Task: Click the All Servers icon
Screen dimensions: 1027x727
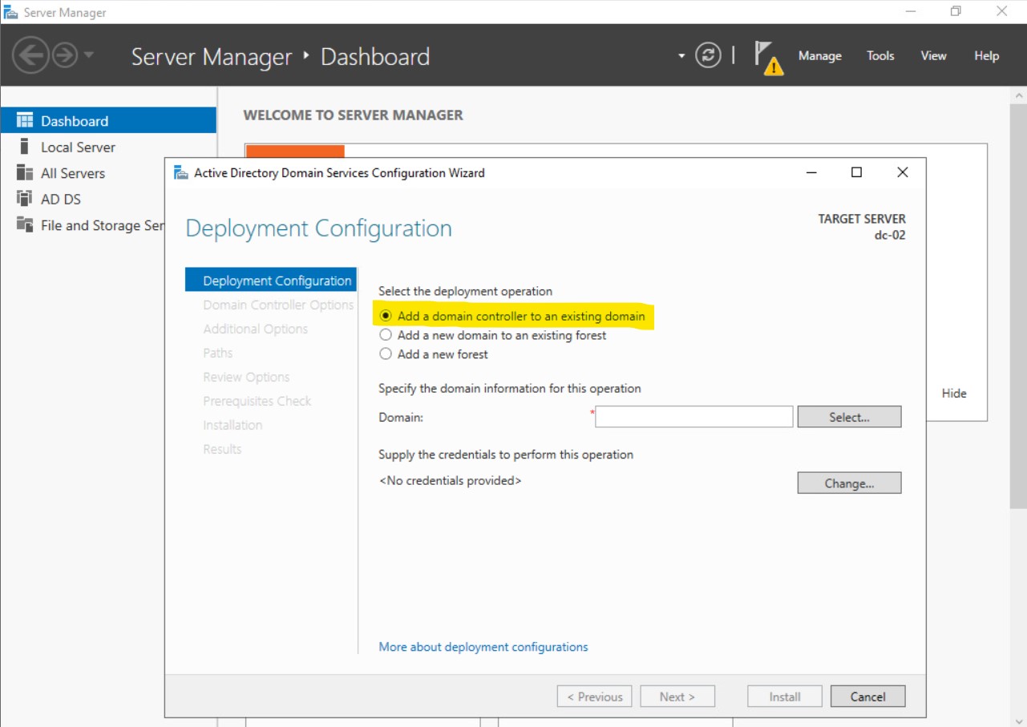Action: click(25, 173)
